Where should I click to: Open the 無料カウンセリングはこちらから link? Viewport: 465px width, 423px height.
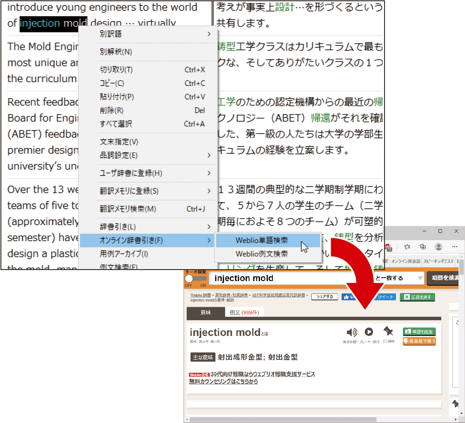[x=223, y=381]
